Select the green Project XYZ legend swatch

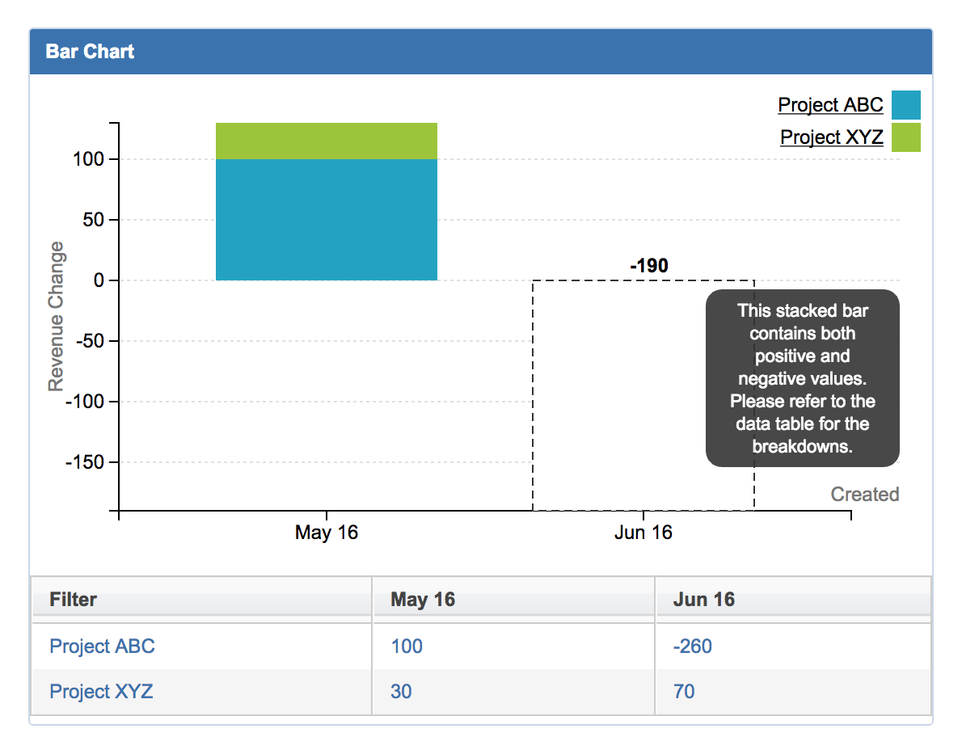pyautogui.click(x=905, y=137)
